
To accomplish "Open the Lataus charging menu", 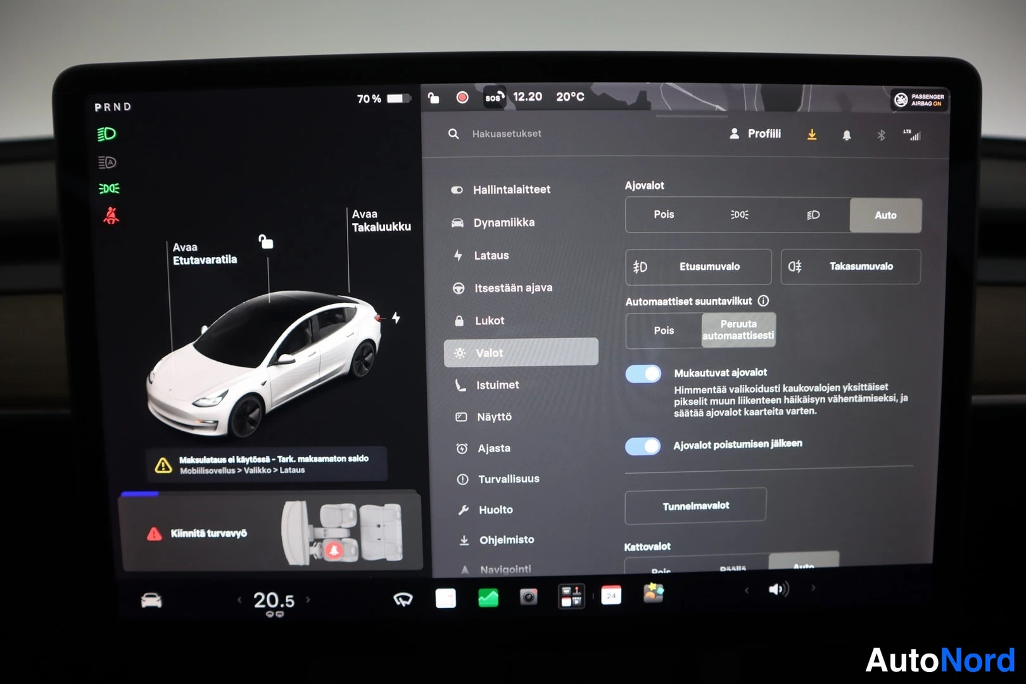I will pyautogui.click(x=481, y=255).
